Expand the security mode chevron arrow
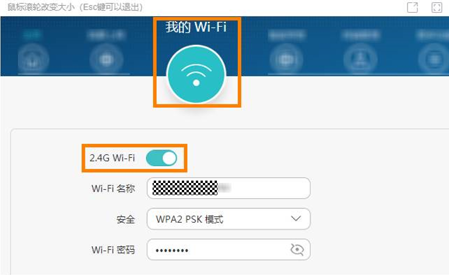 point(296,219)
